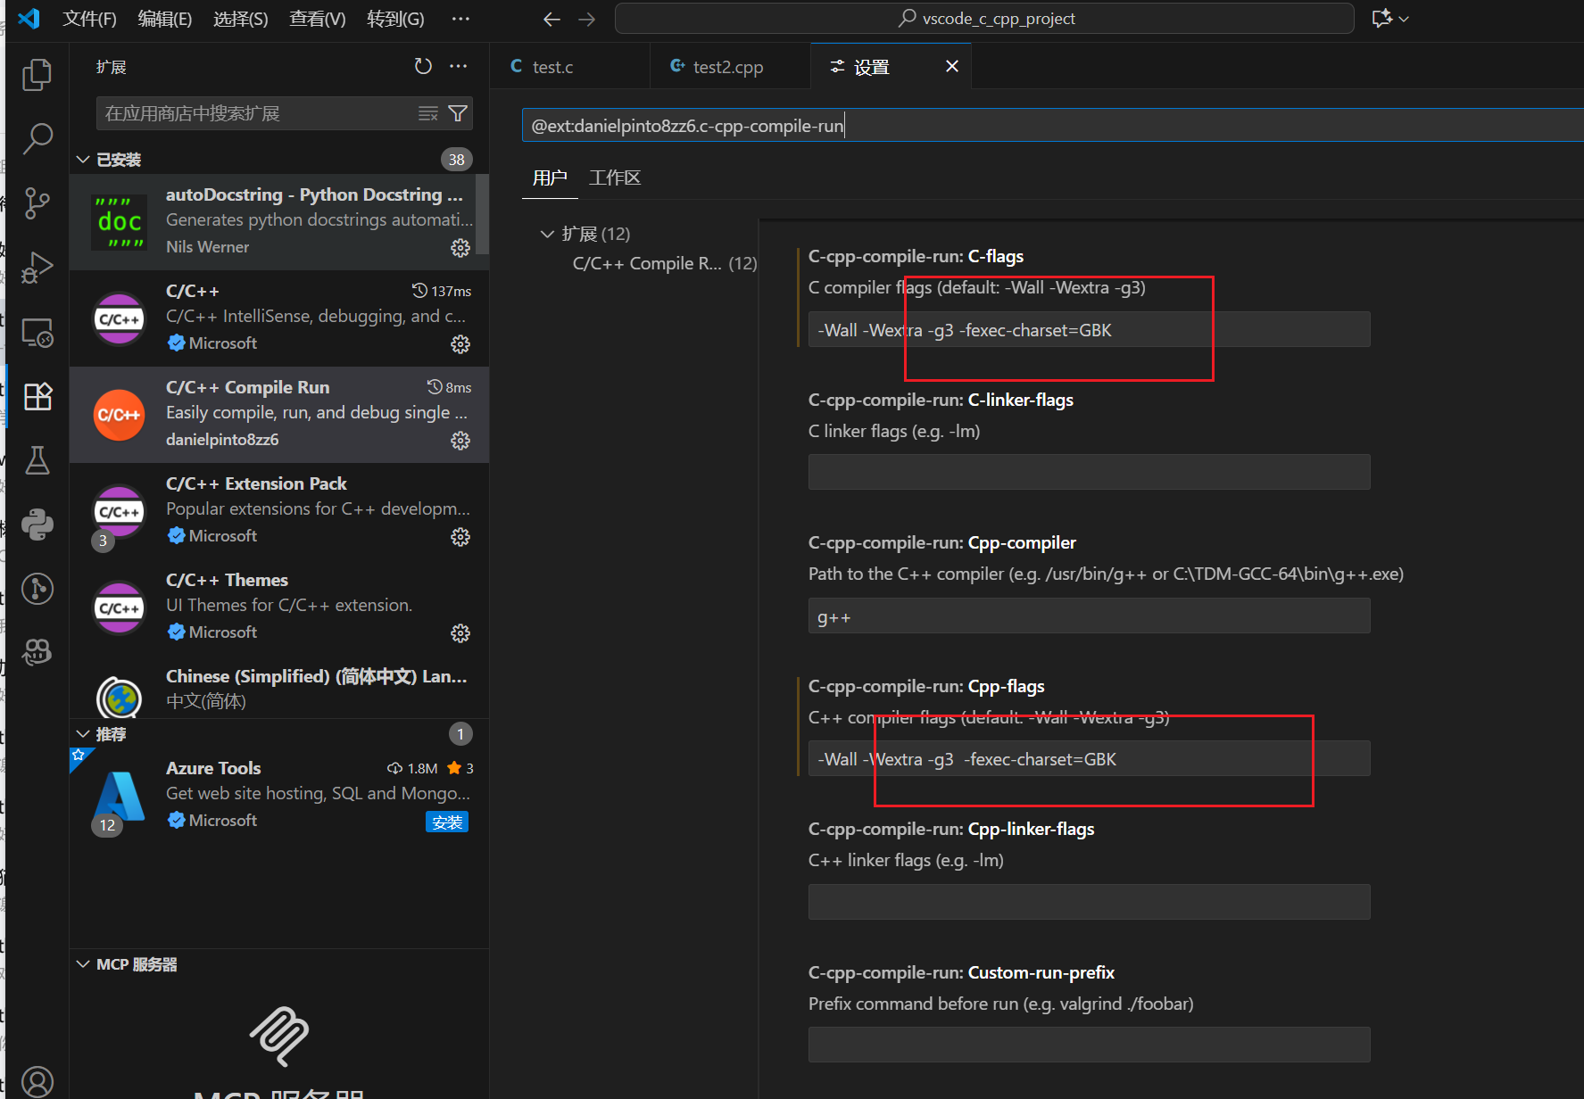Open the extensions view more actions menu
The image size is (1584, 1099).
coord(458,67)
